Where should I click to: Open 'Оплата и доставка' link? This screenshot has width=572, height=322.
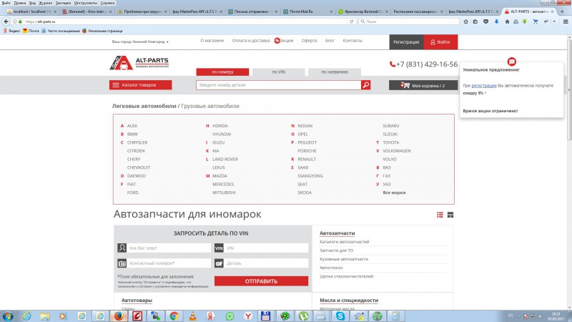(251, 41)
